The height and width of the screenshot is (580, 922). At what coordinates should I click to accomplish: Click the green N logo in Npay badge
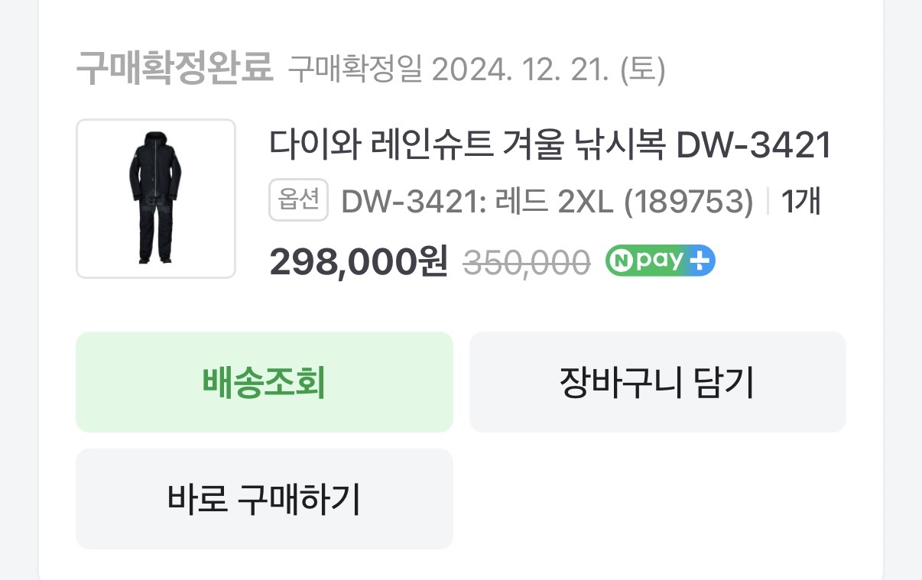[620, 261]
